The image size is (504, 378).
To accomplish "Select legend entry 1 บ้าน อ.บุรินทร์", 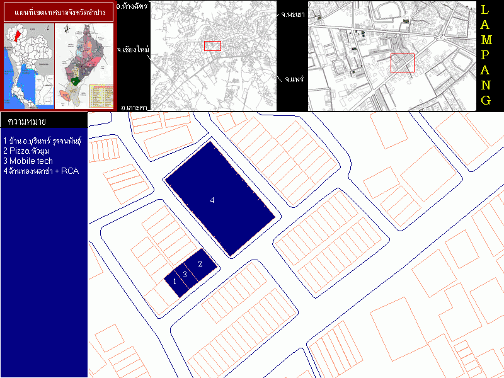I will click(x=38, y=140).
